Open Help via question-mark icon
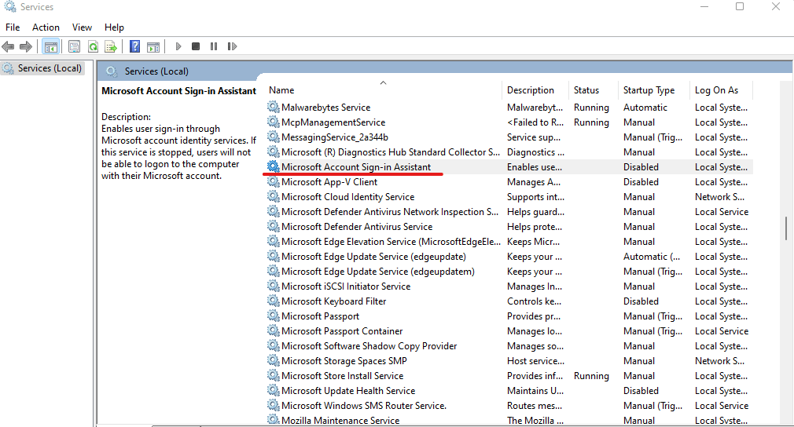The width and height of the screenshot is (794, 427). 134,46
